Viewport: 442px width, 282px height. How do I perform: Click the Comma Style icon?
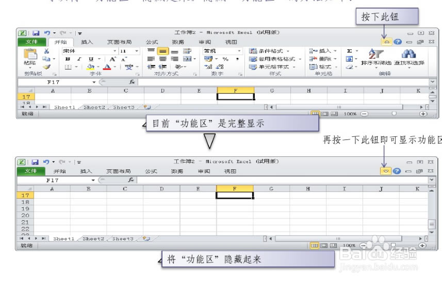coord(237,59)
